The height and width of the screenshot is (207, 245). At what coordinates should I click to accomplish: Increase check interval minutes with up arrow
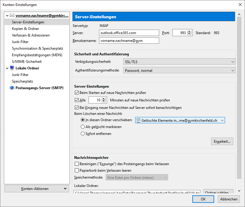(x=104, y=99)
